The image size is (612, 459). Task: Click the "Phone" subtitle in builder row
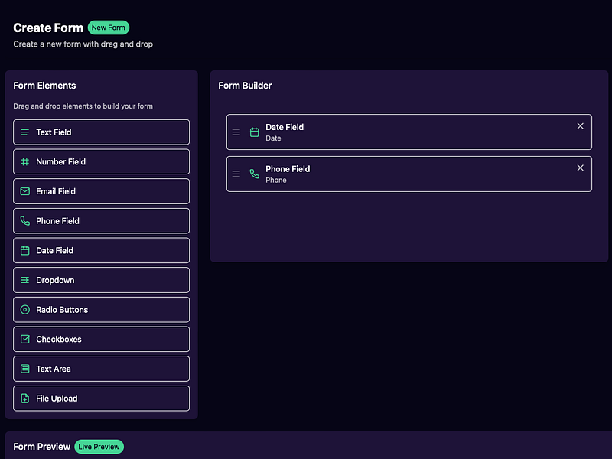pos(276,180)
